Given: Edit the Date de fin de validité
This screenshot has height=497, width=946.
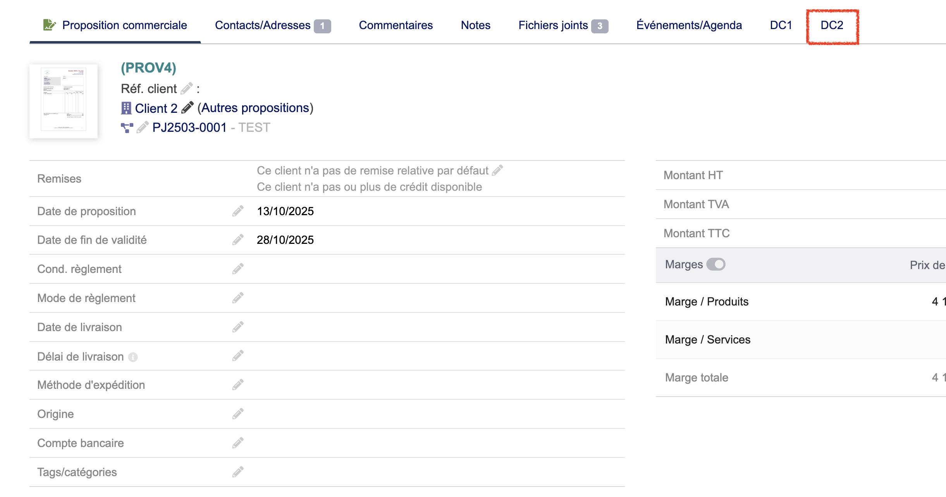Looking at the screenshot, I should pyautogui.click(x=238, y=240).
